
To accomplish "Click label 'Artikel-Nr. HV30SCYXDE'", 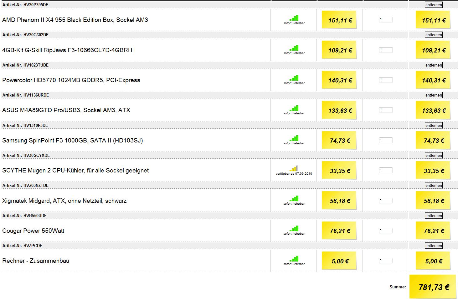I will (x=26, y=155).
